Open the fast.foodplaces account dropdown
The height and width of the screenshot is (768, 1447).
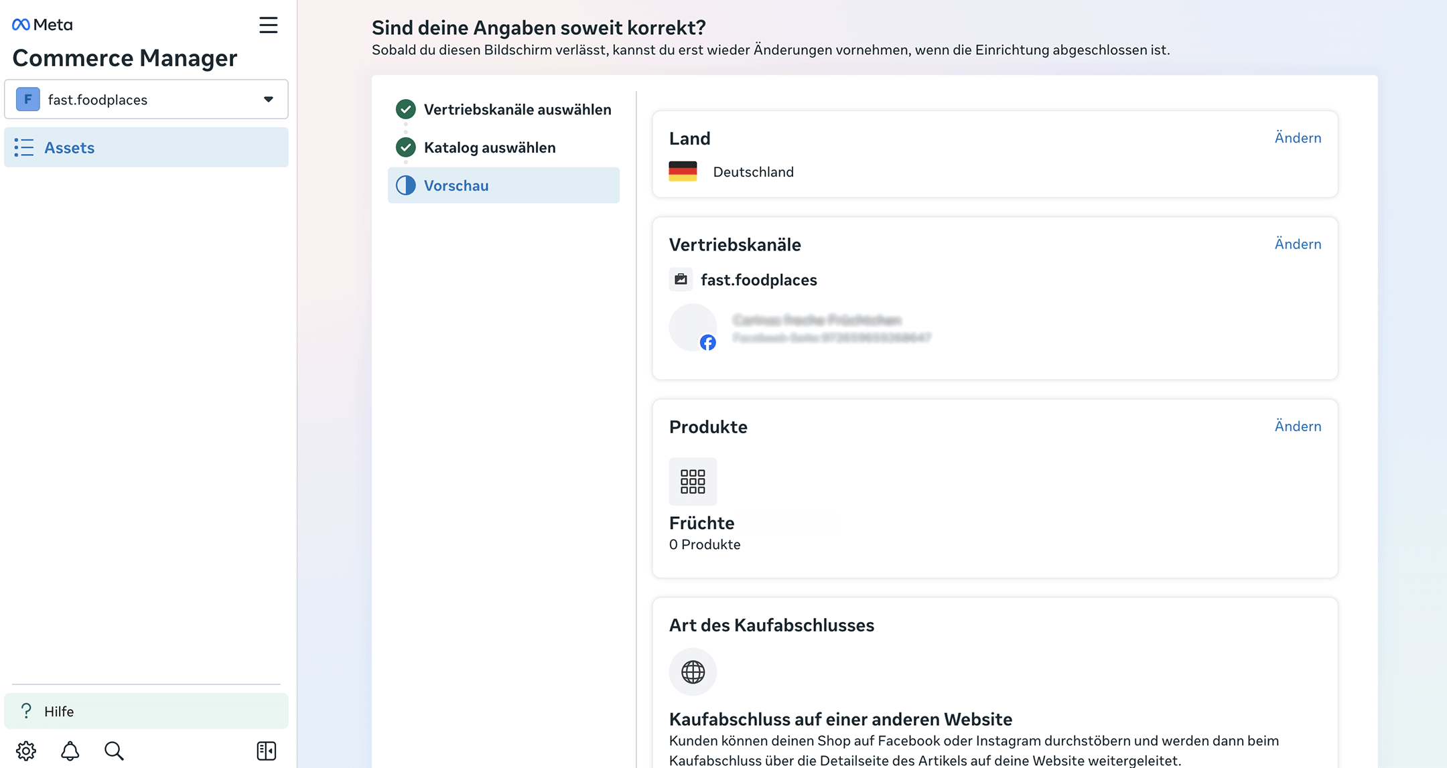(x=146, y=100)
